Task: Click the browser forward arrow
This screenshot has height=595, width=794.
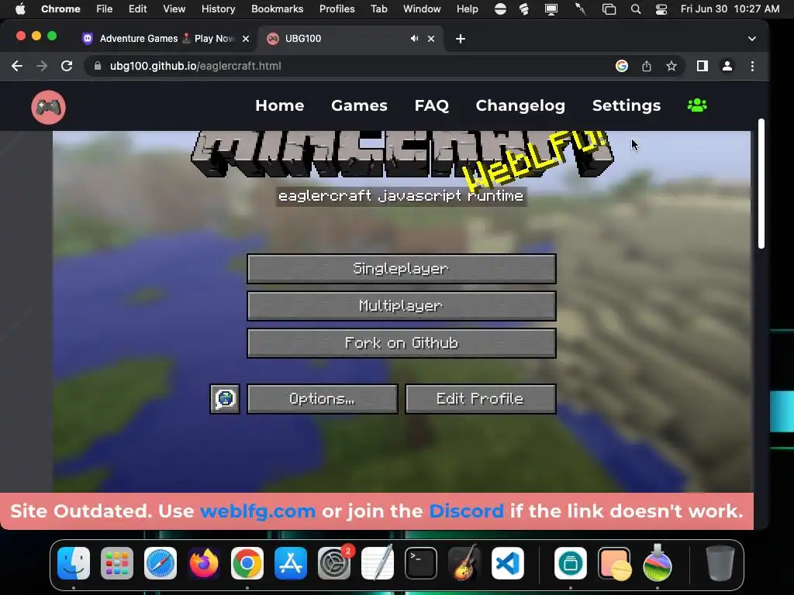Action: 42,66
